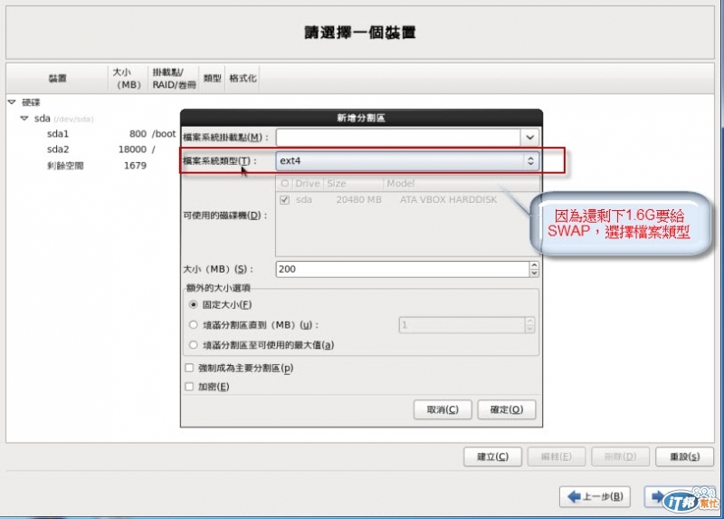Click the 800 size cell of sda1
This screenshot has height=519, width=724.
tap(138, 133)
